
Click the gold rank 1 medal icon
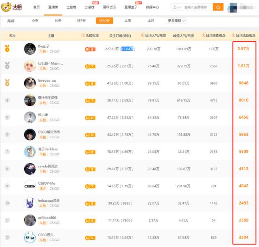[x=7, y=49]
